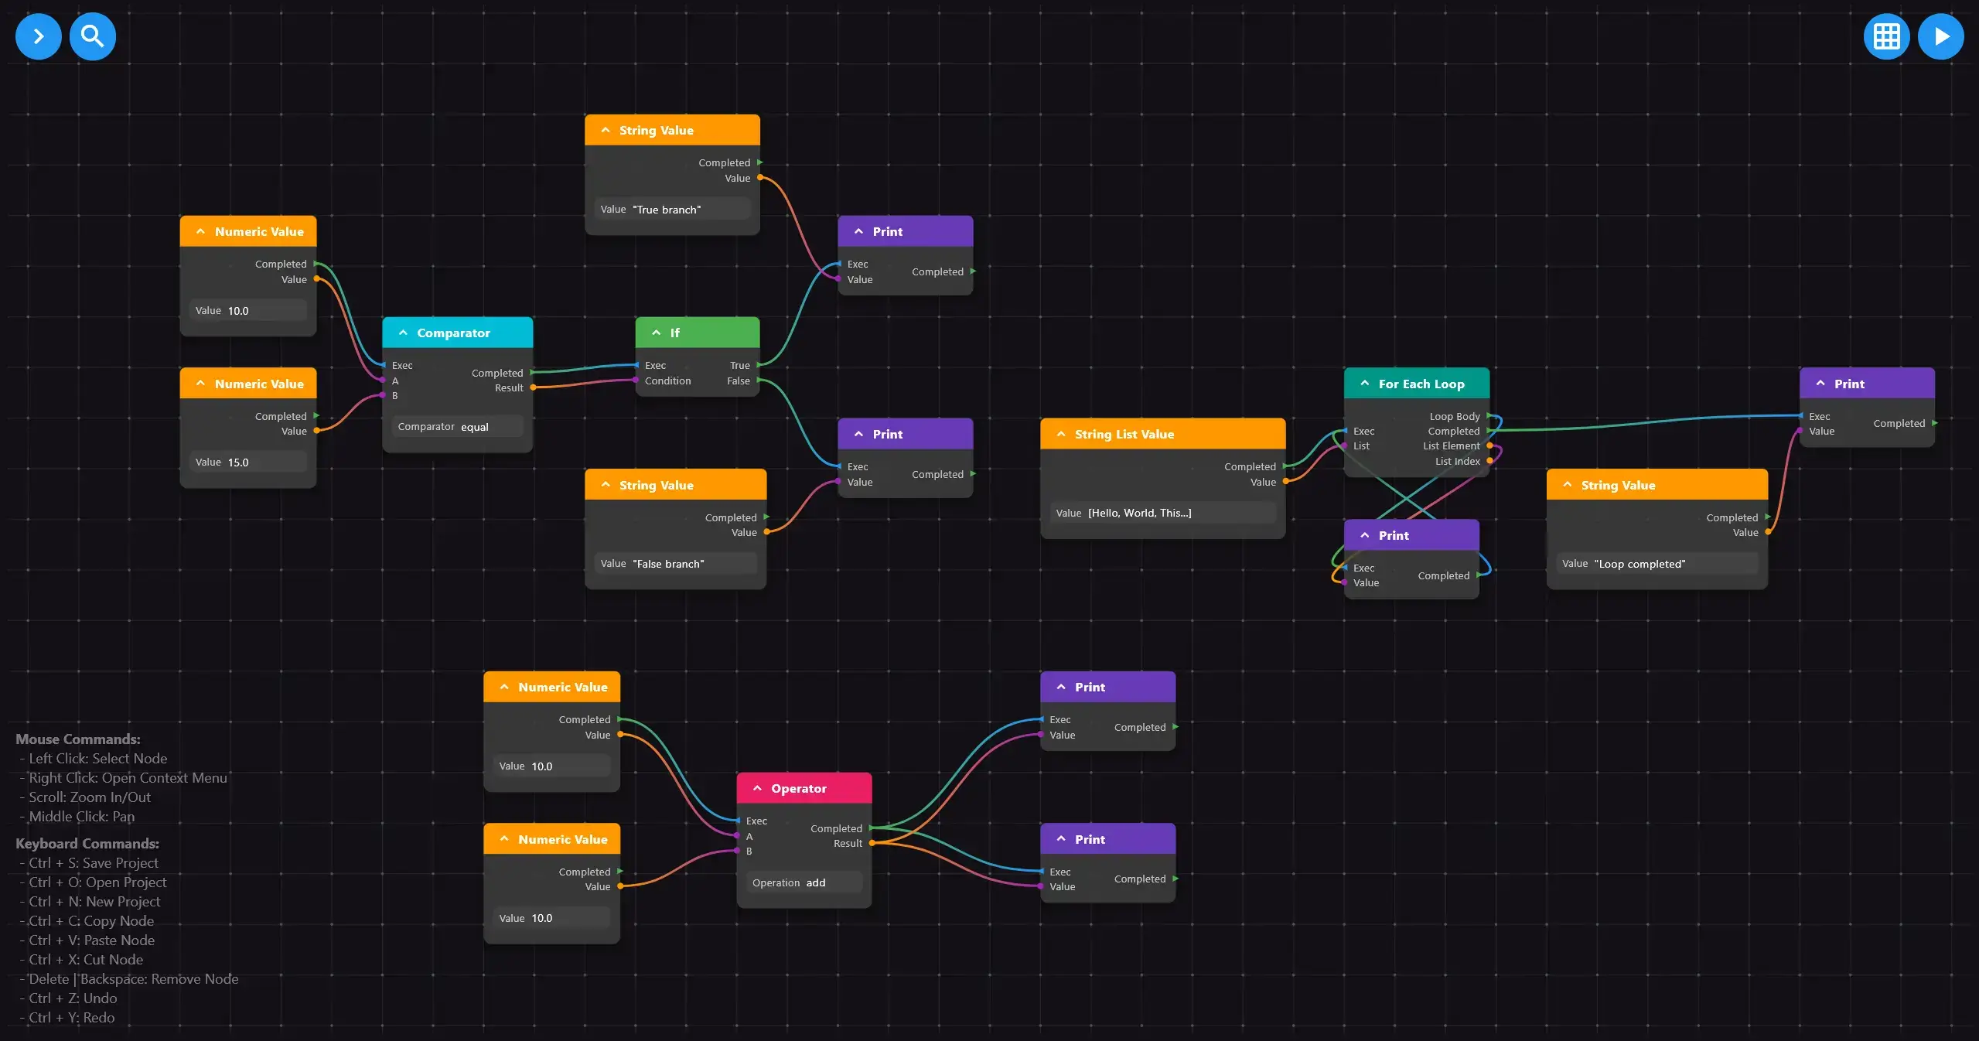The image size is (1979, 1041).
Task: Collapse the Print node below For Each Loop
Action: pyautogui.click(x=1365, y=536)
